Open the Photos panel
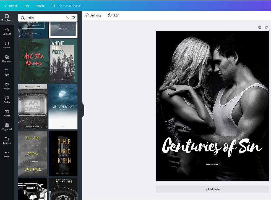The image size is (271, 200). tap(7, 45)
